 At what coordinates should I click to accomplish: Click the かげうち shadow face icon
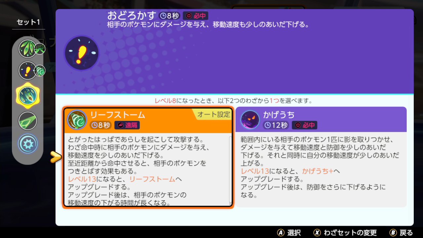click(x=250, y=120)
